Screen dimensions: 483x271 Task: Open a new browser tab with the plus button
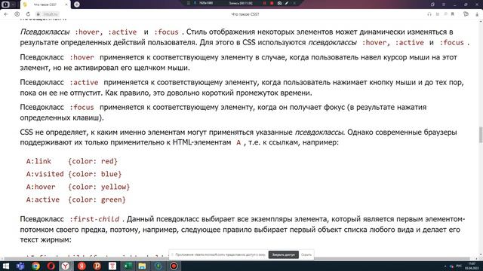(x=77, y=5)
